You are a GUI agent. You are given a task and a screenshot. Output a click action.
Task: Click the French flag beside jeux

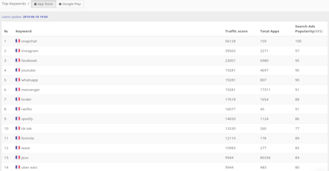tap(18, 158)
